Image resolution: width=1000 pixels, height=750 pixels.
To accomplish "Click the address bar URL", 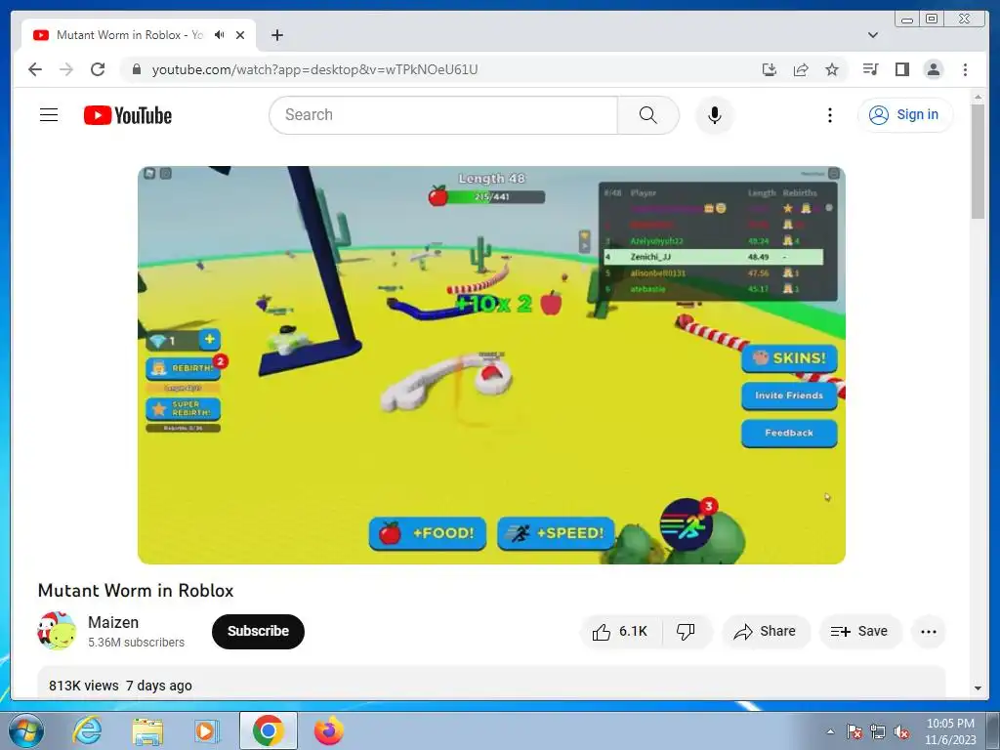I will click(x=314, y=69).
